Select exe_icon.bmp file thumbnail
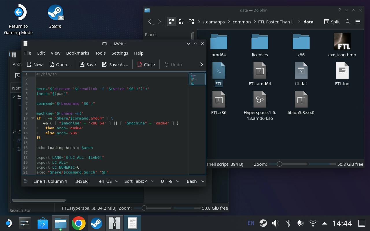The image size is (370, 231). (342, 45)
